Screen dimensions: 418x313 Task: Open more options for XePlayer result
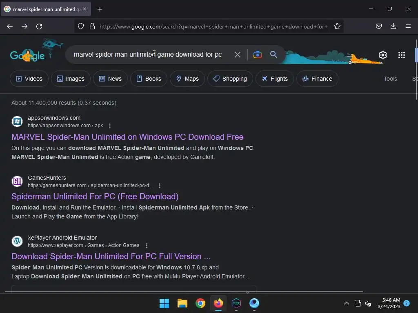pos(147,245)
